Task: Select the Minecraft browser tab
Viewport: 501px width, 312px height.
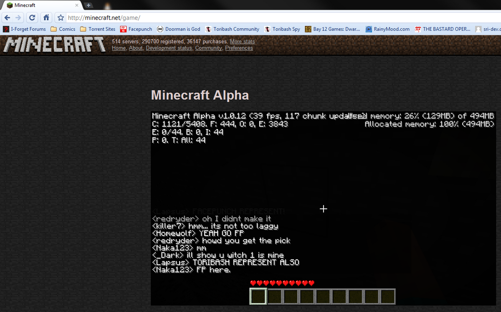Action: point(42,5)
